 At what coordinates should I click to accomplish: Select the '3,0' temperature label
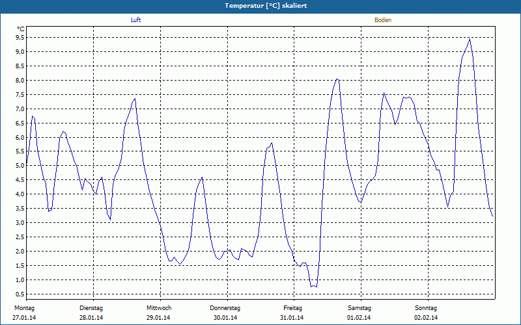pyautogui.click(x=20, y=222)
